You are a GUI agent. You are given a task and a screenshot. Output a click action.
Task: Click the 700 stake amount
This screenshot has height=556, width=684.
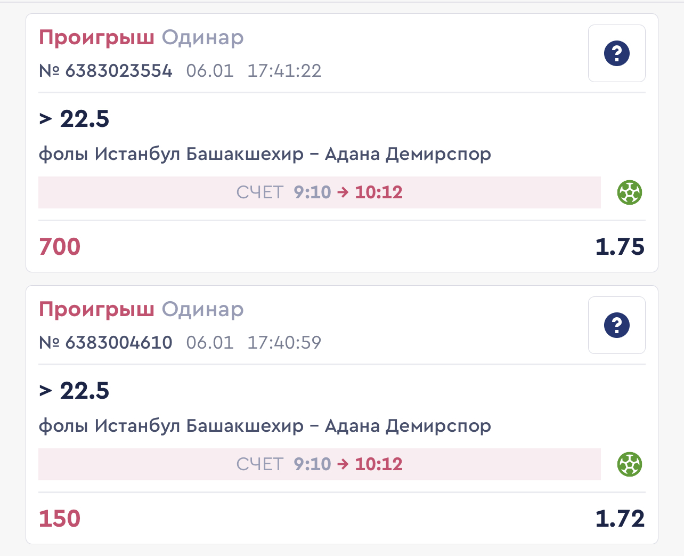pyautogui.click(x=60, y=247)
